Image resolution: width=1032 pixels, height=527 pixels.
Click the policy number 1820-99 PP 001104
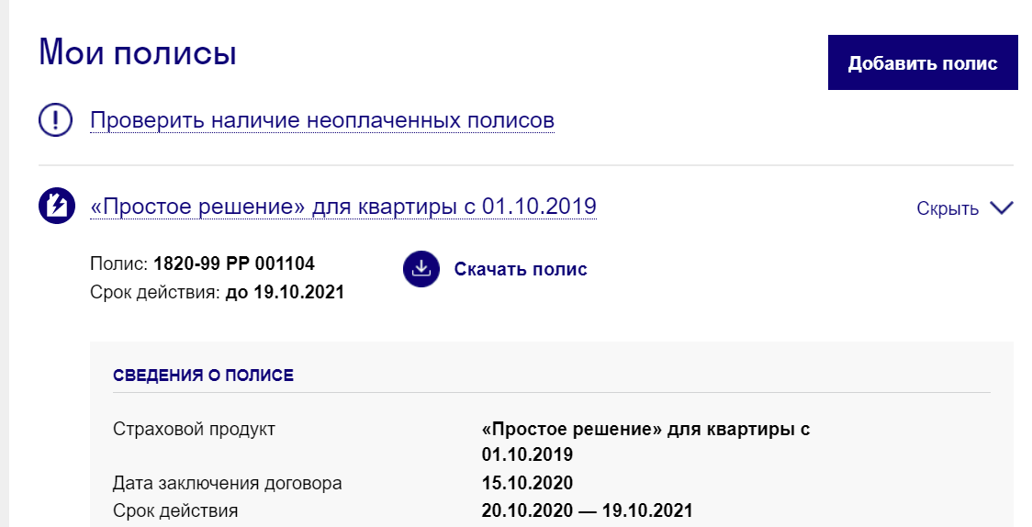pos(234,264)
